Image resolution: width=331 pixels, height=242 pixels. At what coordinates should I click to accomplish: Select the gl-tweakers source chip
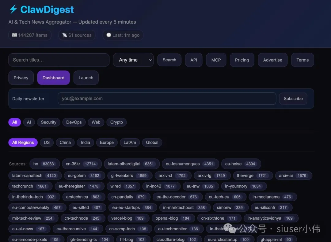pyautogui.click(x=130, y=176)
